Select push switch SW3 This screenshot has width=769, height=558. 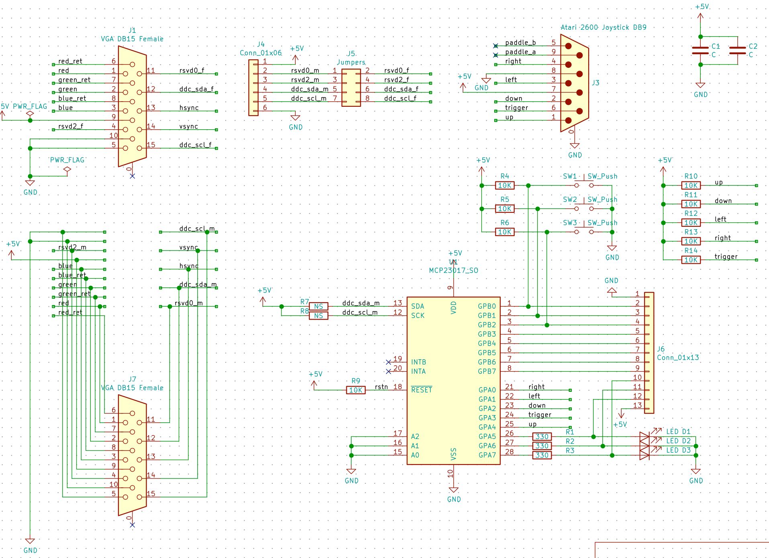(584, 230)
